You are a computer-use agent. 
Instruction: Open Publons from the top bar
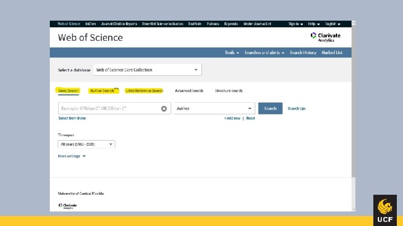[213, 24]
